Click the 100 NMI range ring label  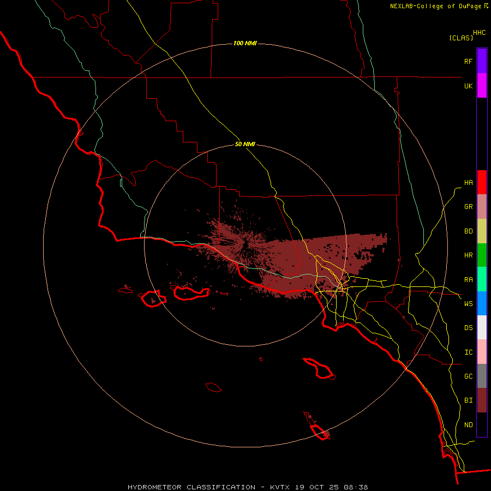click(x=245, y=43)
